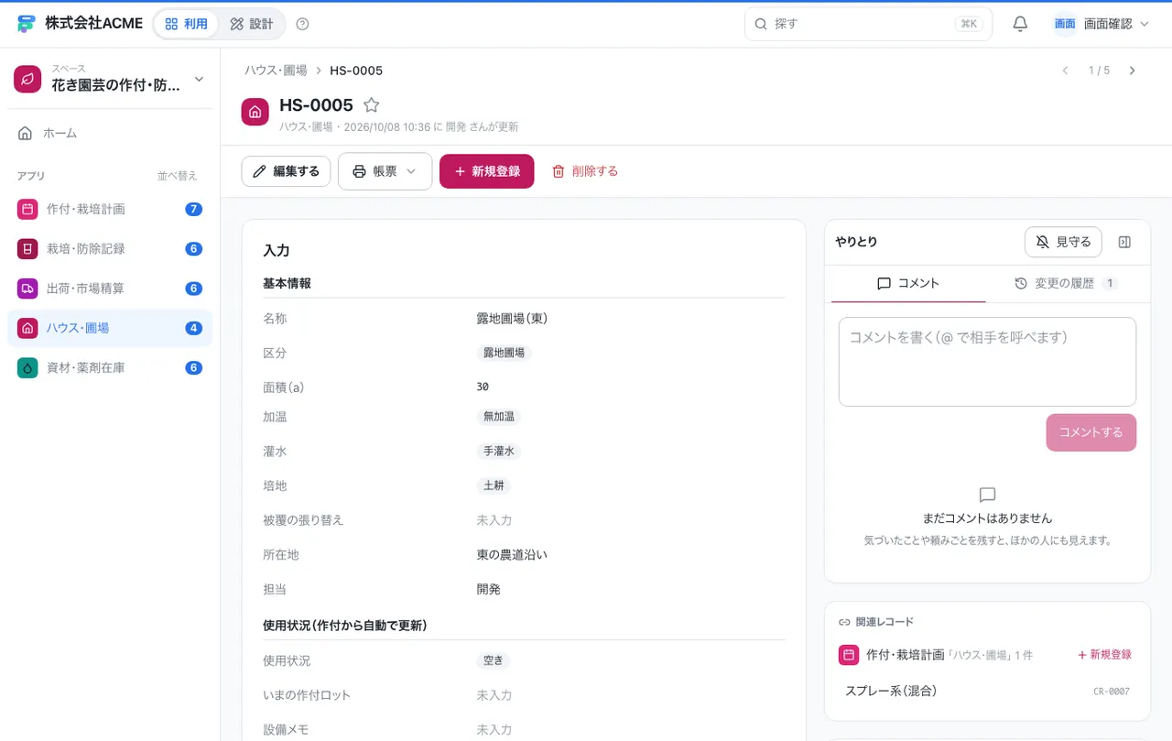Click the 作付・栽培計画 related-record icon
1172x741 pixels.
point(849,655)
